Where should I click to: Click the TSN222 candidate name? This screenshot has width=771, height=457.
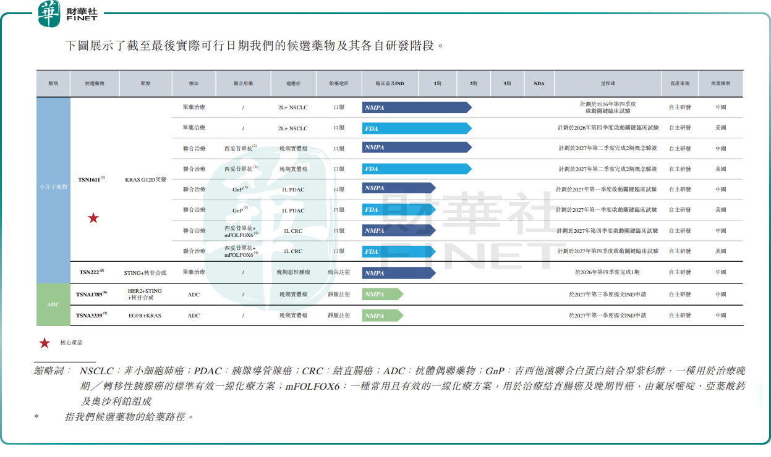pyautogui.click(x=92, y=272)
